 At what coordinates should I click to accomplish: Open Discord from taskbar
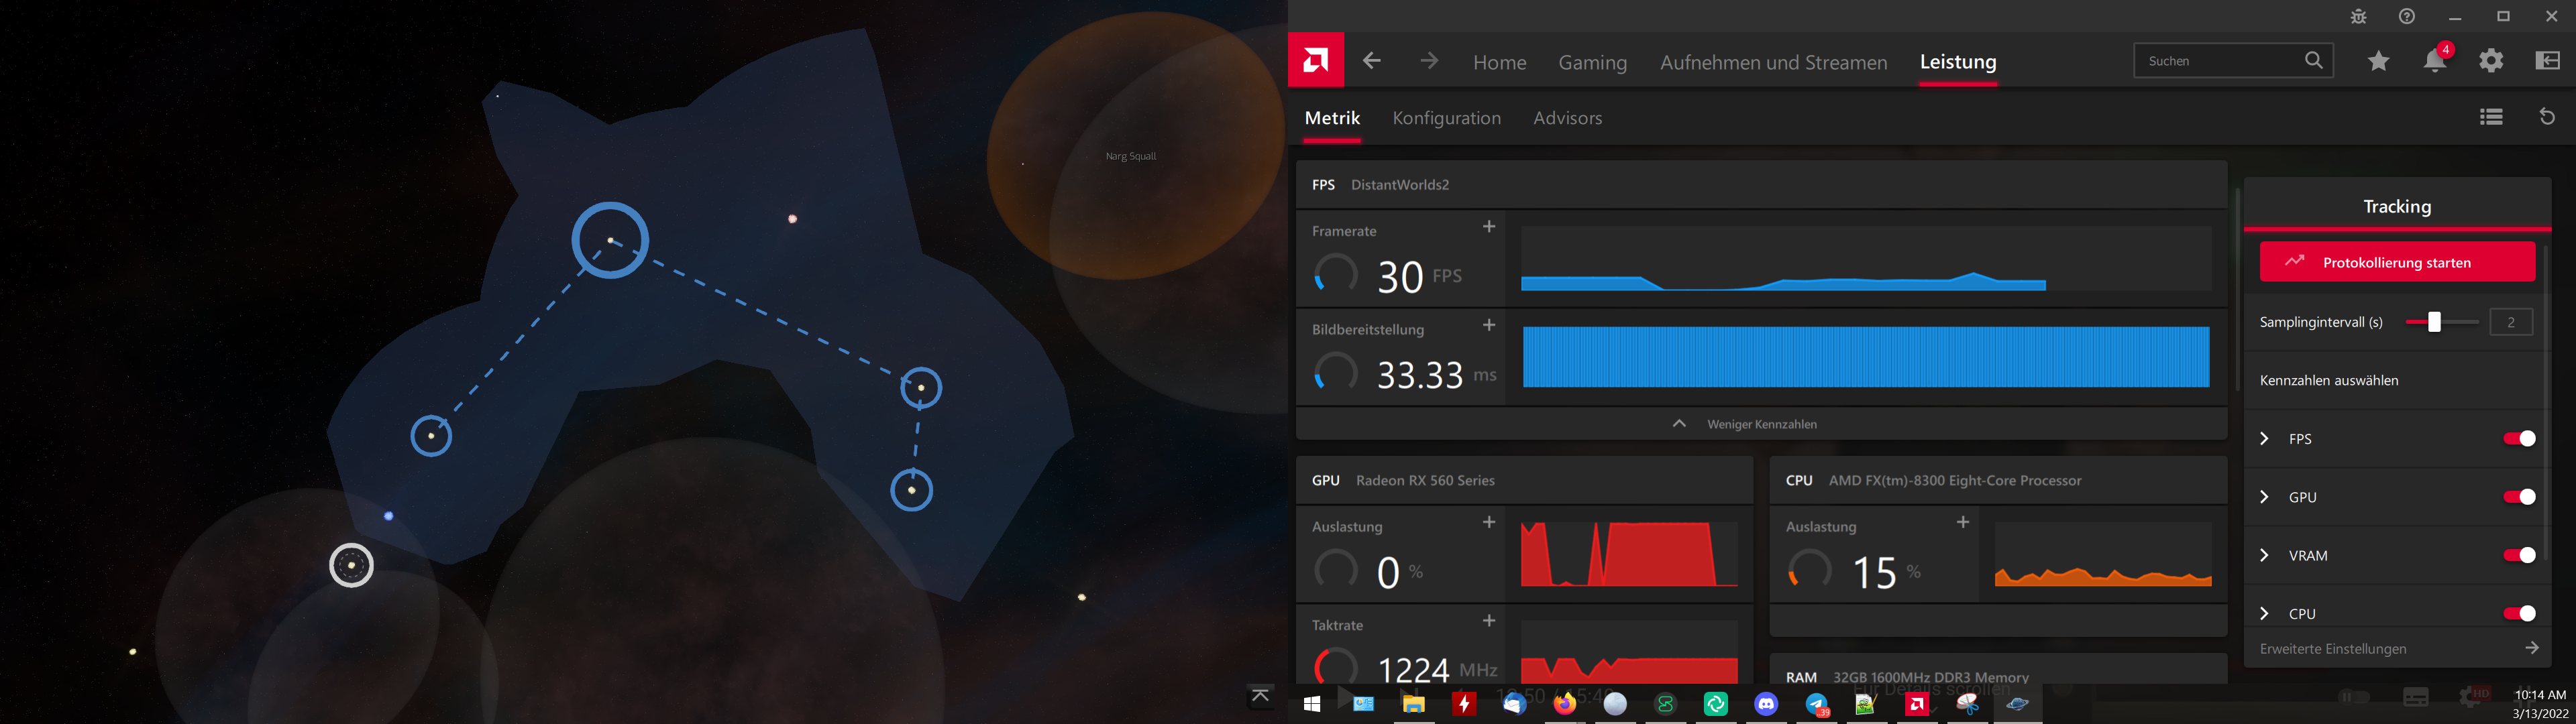tap(1766, 704)
